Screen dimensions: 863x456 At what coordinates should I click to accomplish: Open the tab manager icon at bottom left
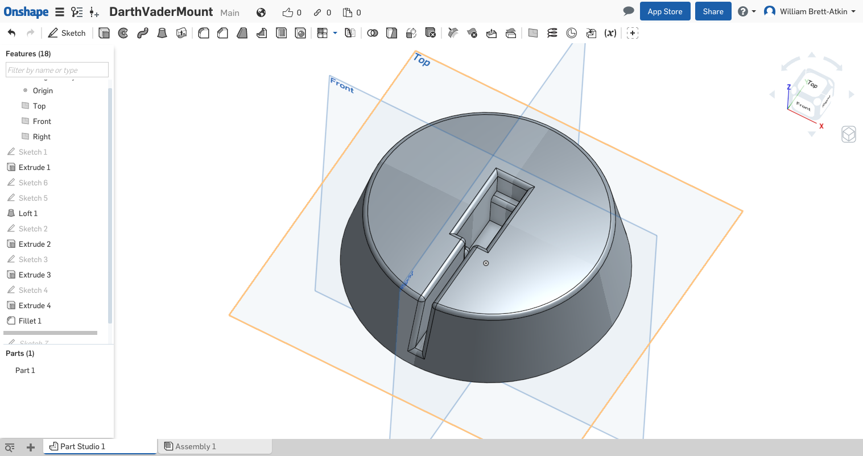(x=10, y=447)
